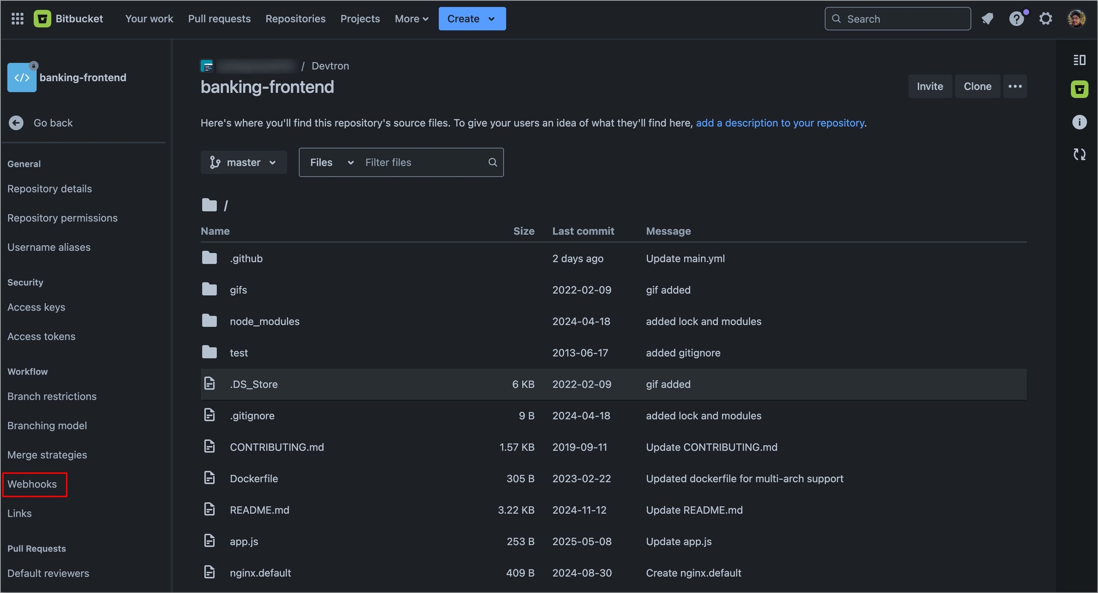Open the app switcher grid icon
This screenshot has height=593, width=1098.
(x=18, y=19)
